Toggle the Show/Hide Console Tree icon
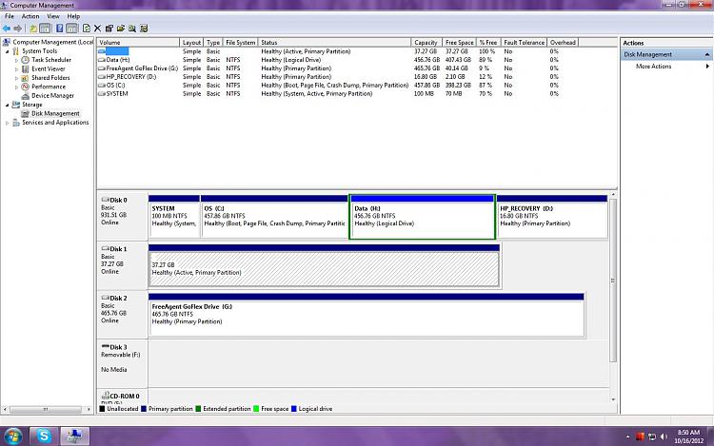The height and width of the screenshot is (446, 714). (x=45, y=29)
